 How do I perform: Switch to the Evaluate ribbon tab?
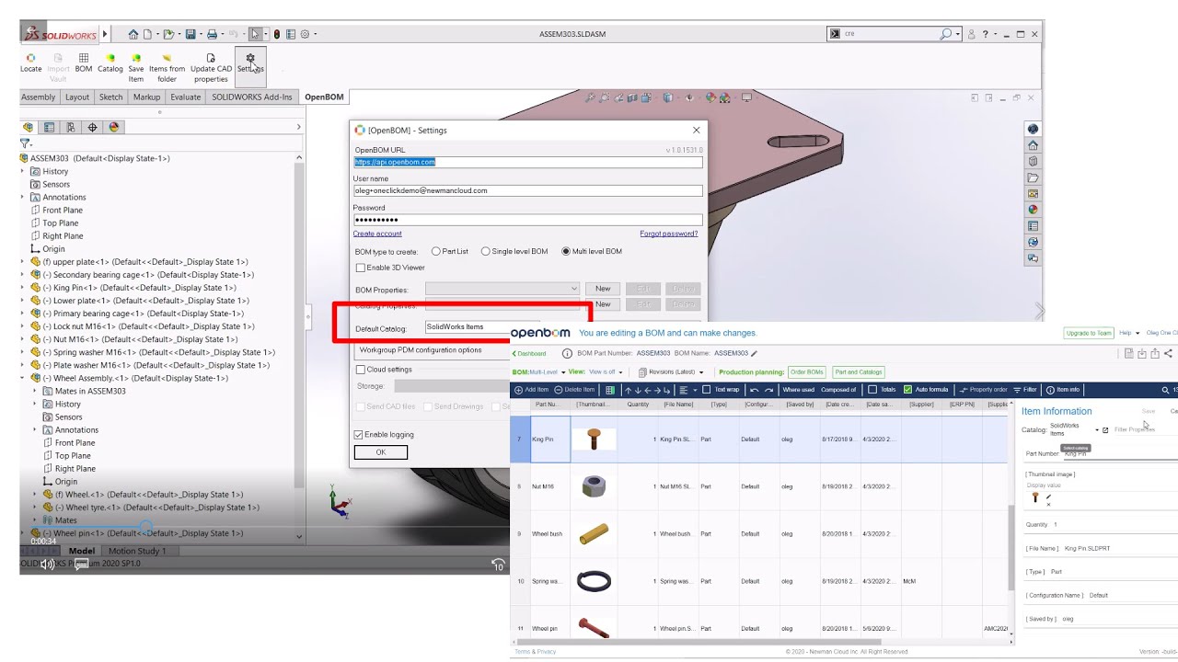(x=185, y=97)
